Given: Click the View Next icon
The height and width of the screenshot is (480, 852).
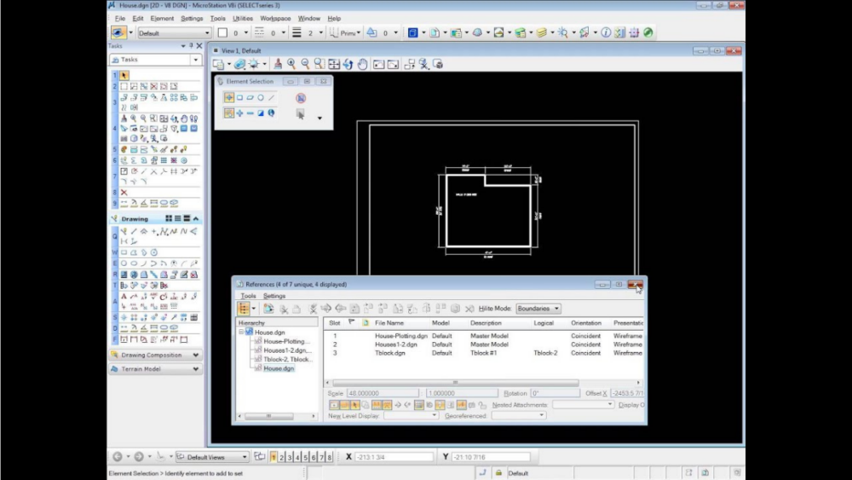Looking at the screenshot, I should [393, 64].
